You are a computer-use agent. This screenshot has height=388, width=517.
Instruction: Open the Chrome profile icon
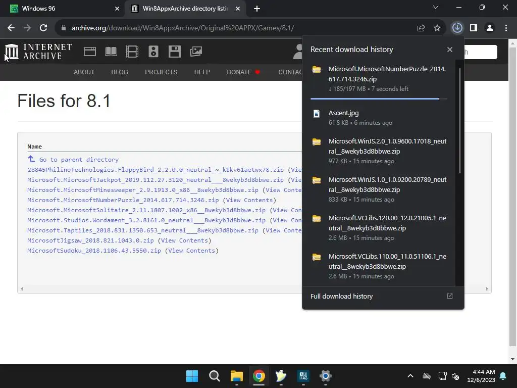(490, 28)
